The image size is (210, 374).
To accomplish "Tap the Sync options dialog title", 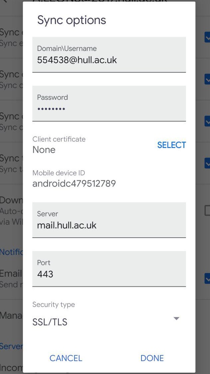I will point(72,20).
